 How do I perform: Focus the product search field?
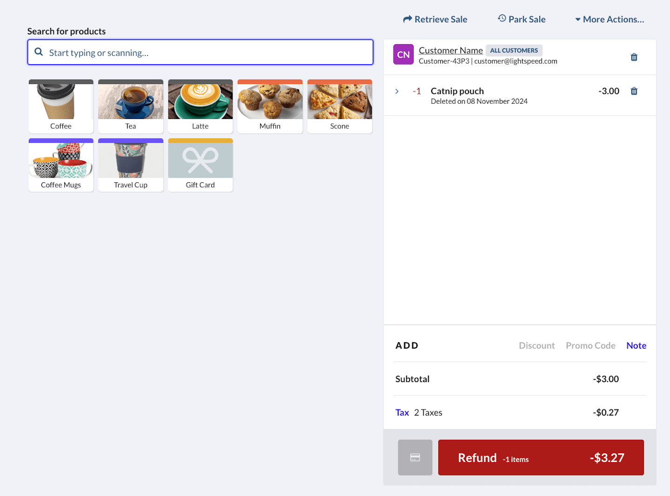(209, 53)
